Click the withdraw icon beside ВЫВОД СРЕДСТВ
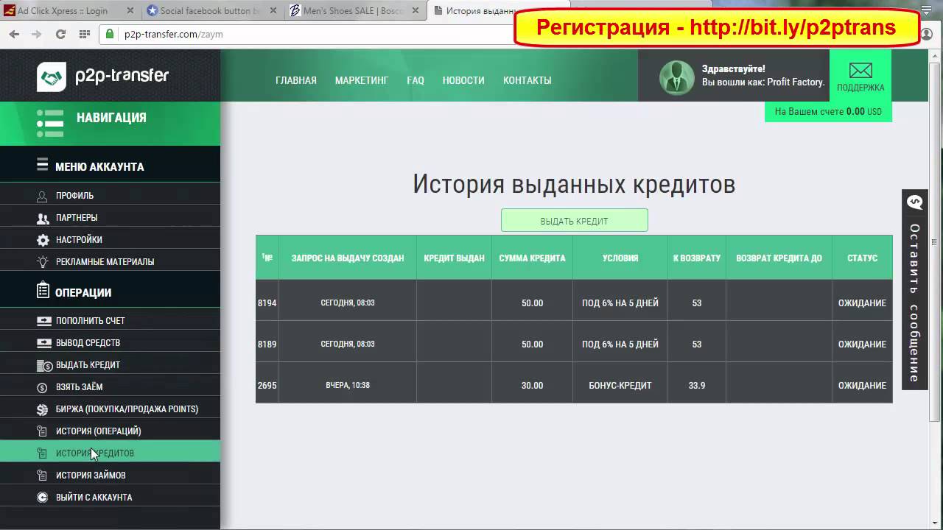The width and height of the screenshot is (943, 530). (43, 343)
